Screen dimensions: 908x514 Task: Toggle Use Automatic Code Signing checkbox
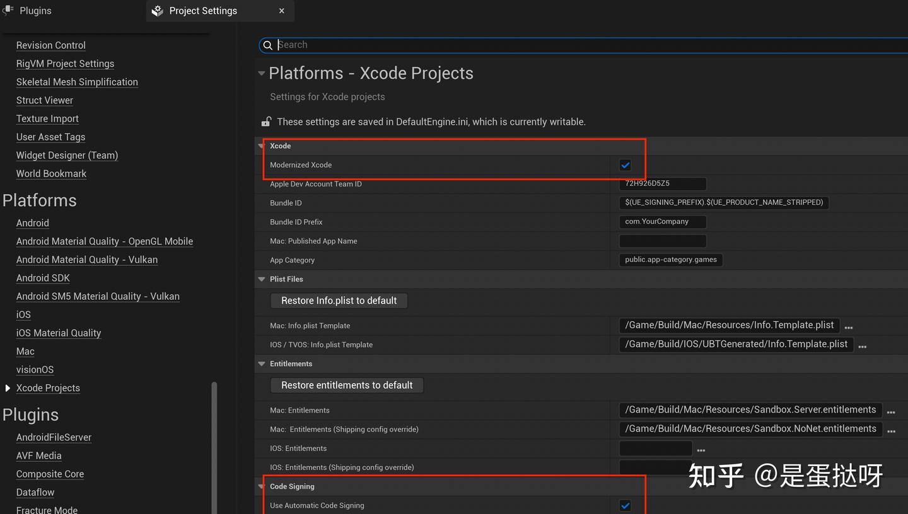pos(625,505)
